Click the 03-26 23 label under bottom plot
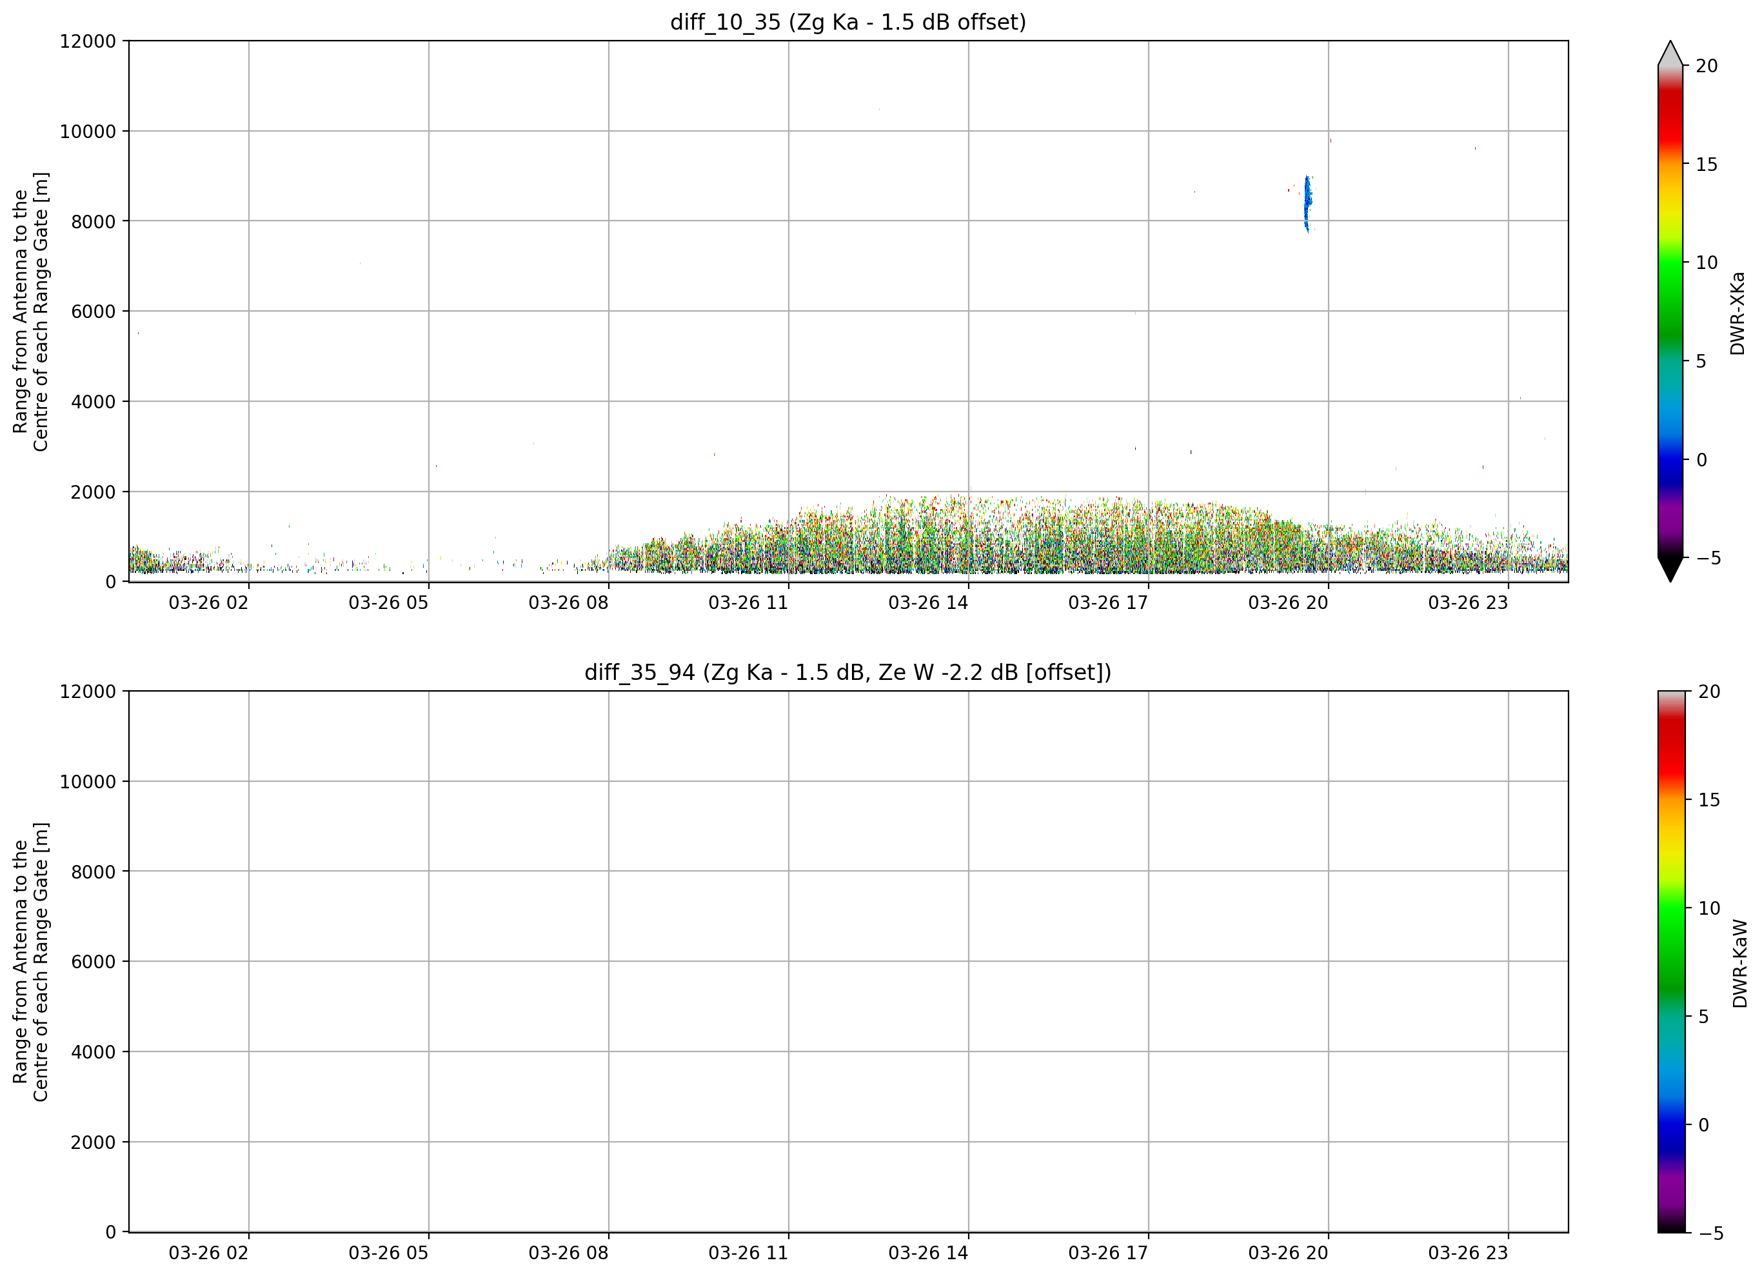Screen dimensions: 1762x1276 1469,1253
